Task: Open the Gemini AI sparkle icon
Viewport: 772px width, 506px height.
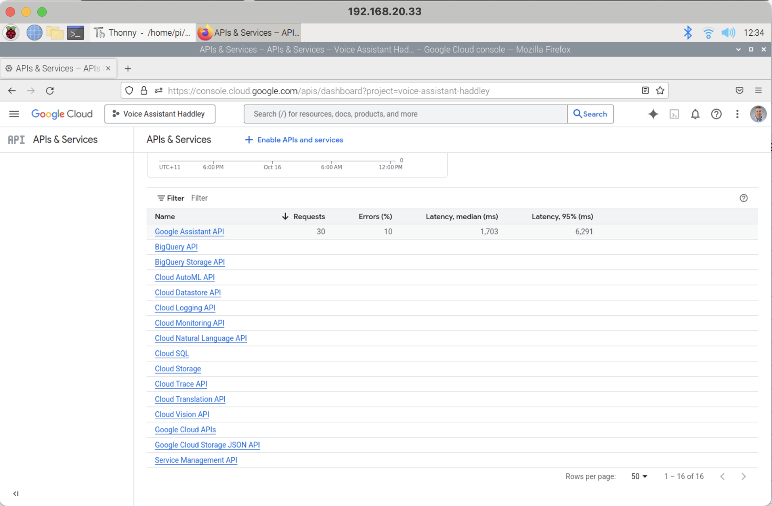Action: 653,114
